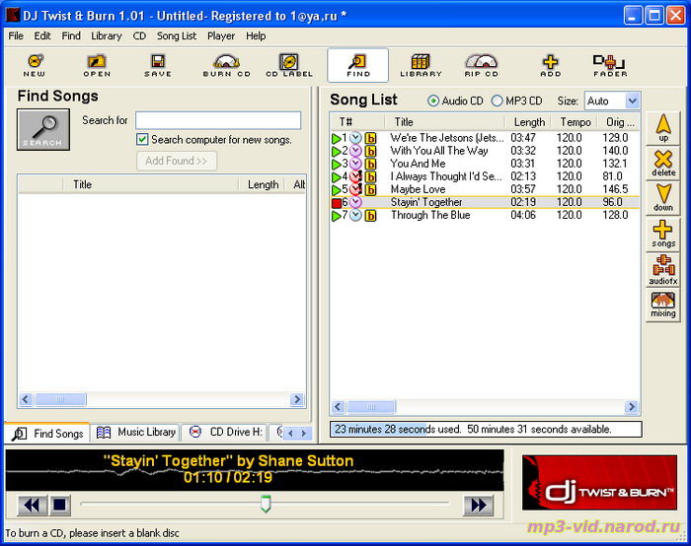Viewport: 691px width, 546px height.
Task: Click the Add toolbar icon
Action: pos(551,65)
